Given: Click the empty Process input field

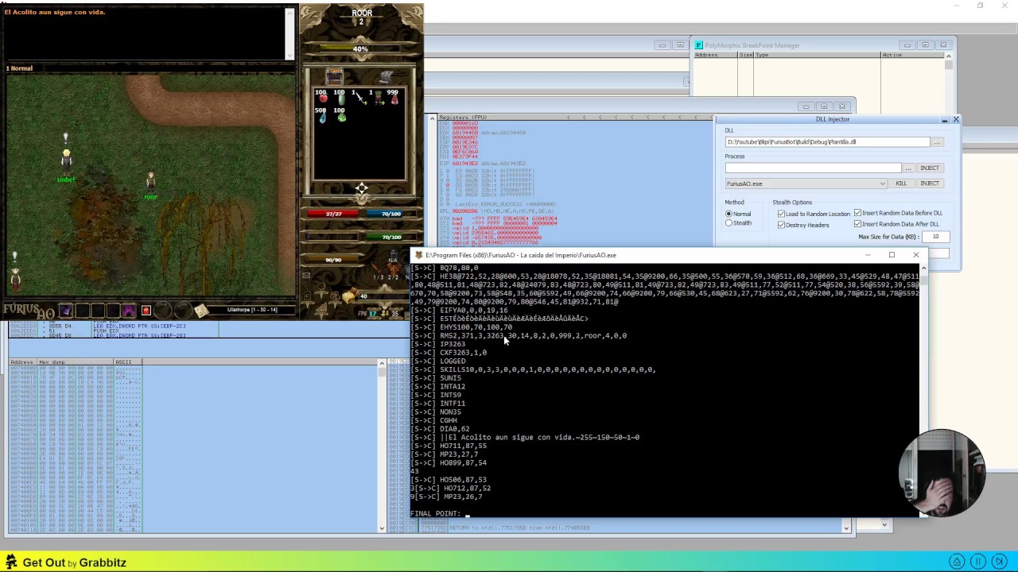Looking at the screenshot, I should 812,168.
